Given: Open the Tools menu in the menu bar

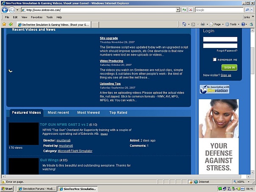Looking at the screenshot, I should click(x=49, y=17).
